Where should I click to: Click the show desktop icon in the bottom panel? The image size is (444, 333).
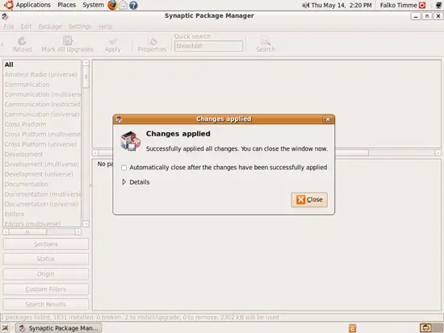pos(6,328)
